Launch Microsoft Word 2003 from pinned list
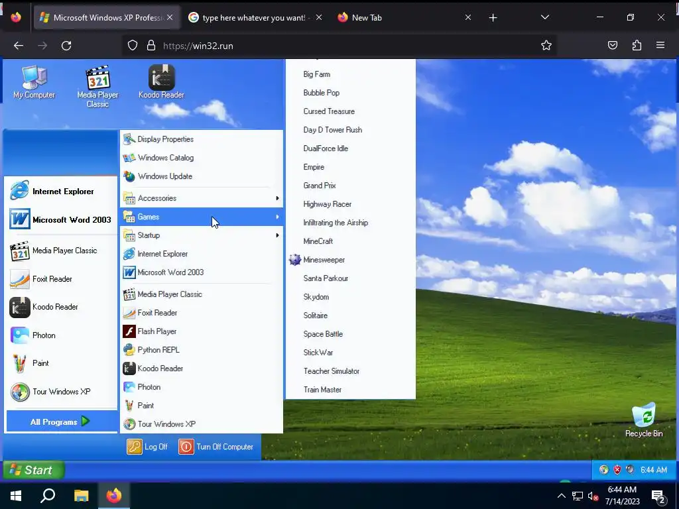The image size is (679, 509). (x=60, y=219)
